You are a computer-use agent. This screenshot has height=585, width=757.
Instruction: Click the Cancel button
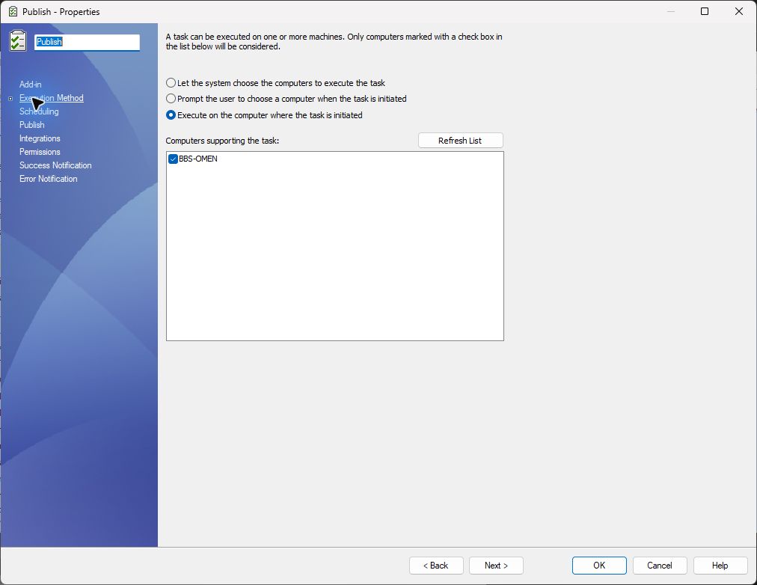(660, 566)
